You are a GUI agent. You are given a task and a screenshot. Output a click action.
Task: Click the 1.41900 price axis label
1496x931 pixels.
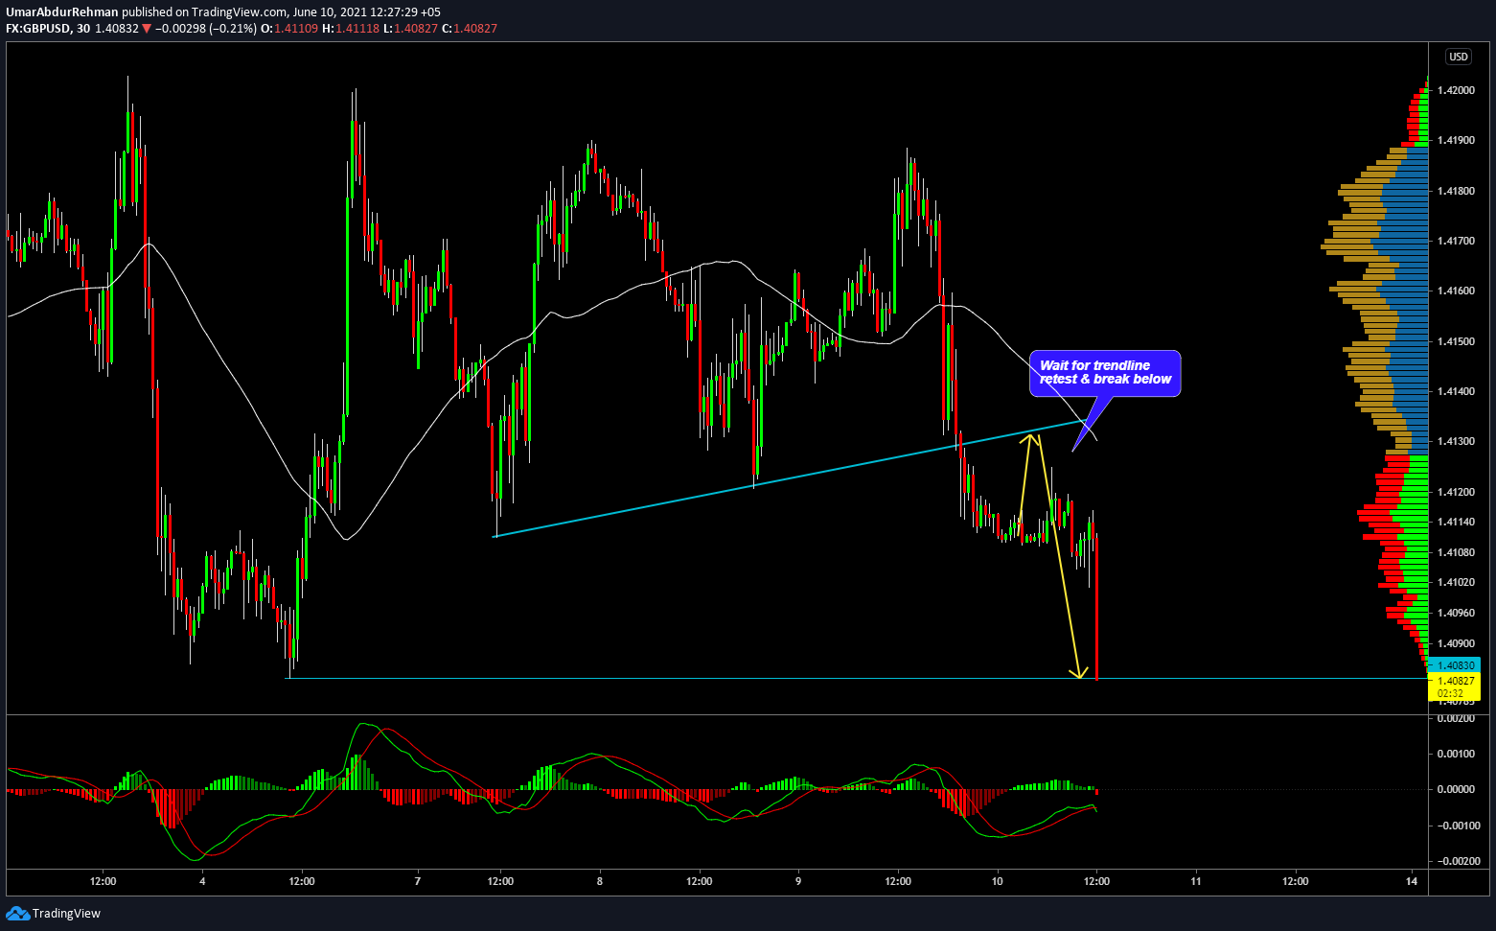pos(1455,140)
